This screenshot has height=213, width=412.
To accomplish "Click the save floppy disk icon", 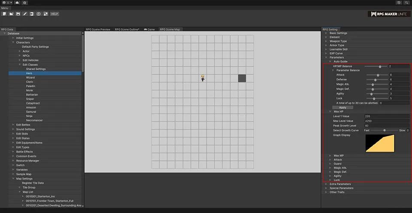I will point(18,14).
